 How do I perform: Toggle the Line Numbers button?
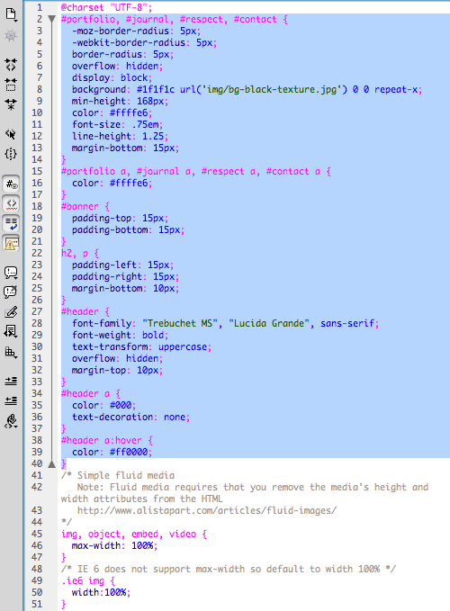pos(11,184)
